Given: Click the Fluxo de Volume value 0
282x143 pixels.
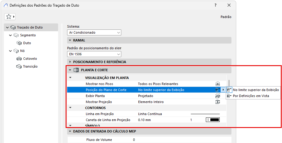Looking at the screenshot, I should (134, 140).
